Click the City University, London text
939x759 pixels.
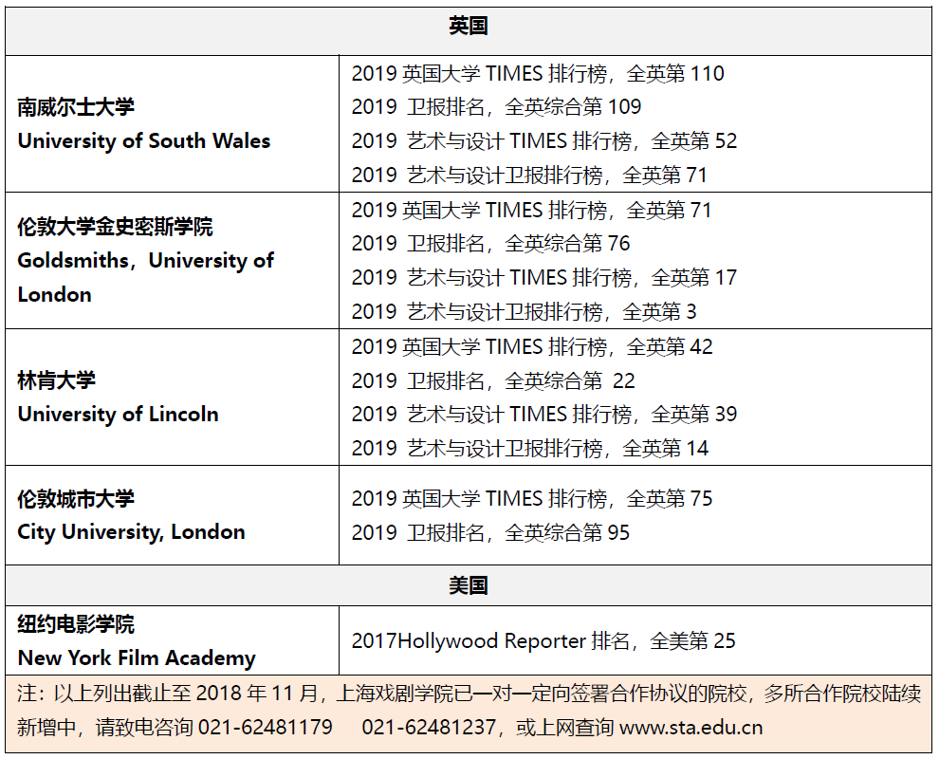[x=131, y=532]
